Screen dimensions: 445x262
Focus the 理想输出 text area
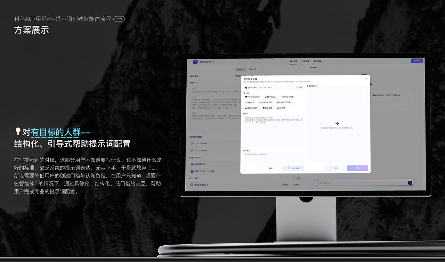(x=274, y=157)
